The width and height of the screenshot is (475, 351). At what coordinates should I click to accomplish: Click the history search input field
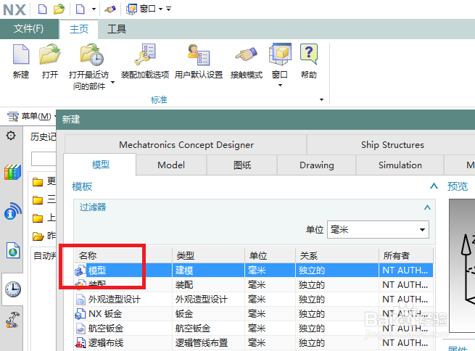(44, 159)
